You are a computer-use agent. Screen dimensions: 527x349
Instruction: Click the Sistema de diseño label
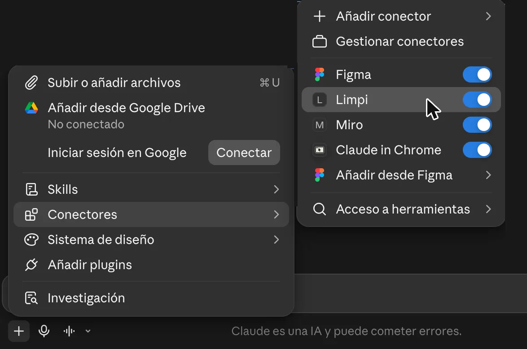point(101,240)
